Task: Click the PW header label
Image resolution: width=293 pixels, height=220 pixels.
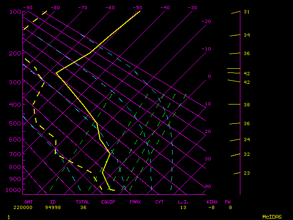Action: click(228, 202)
